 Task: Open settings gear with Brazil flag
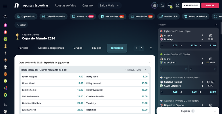click(x=170, y=5)
